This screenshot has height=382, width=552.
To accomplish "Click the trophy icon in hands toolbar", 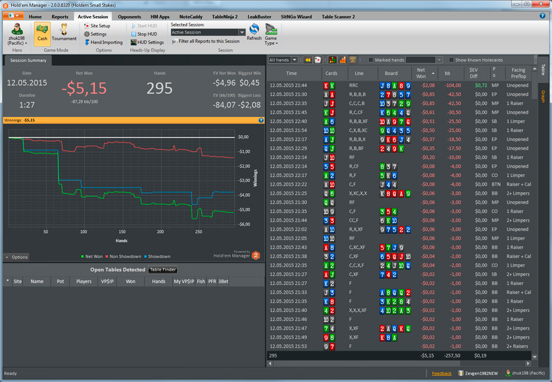I will click(352, 60).
